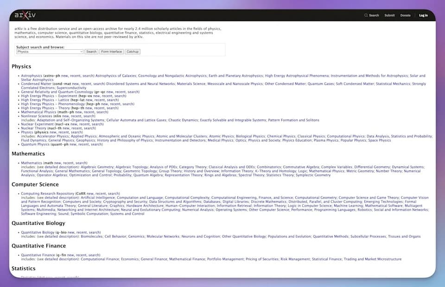The height and width of the screenshot is (287, 445).
Task: Click new for nlin
Action: click(65, 116)
